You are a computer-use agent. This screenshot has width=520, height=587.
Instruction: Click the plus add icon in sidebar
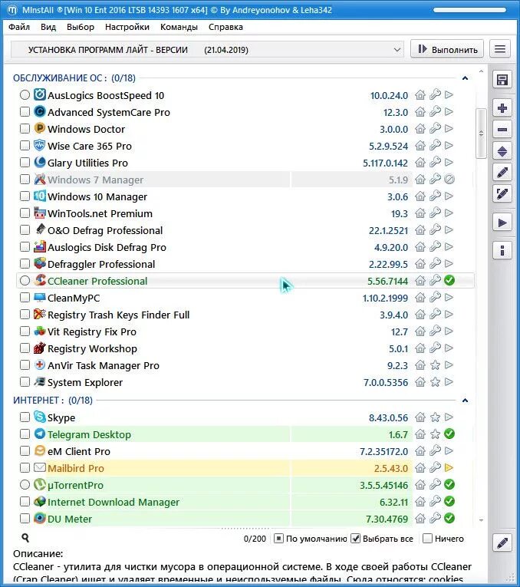pyautogui.click(x=502, y=108)
